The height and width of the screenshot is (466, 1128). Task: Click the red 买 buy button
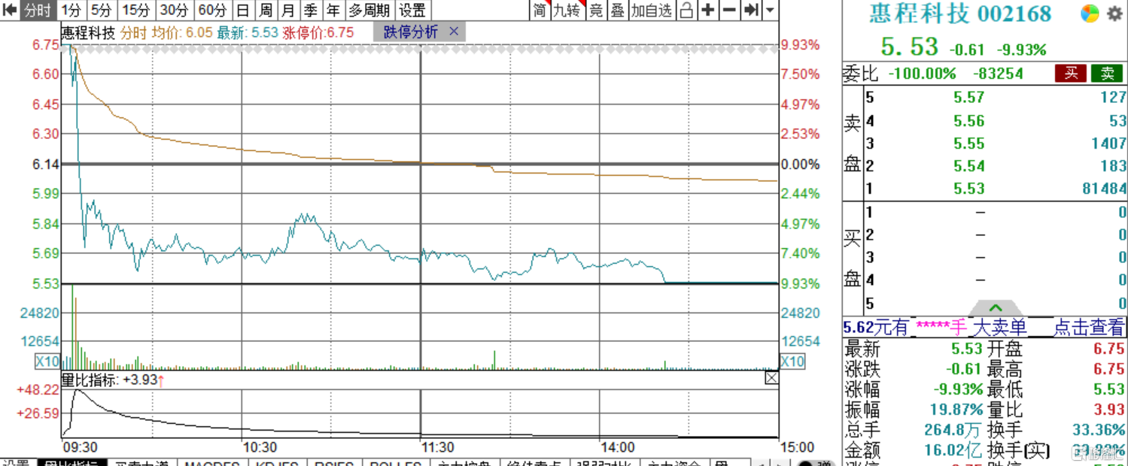tap(1070, 73)
